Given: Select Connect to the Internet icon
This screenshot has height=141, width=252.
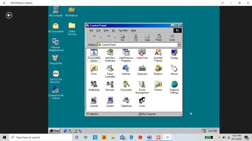Looking at the screenshot, I should [x=56, y=93].
